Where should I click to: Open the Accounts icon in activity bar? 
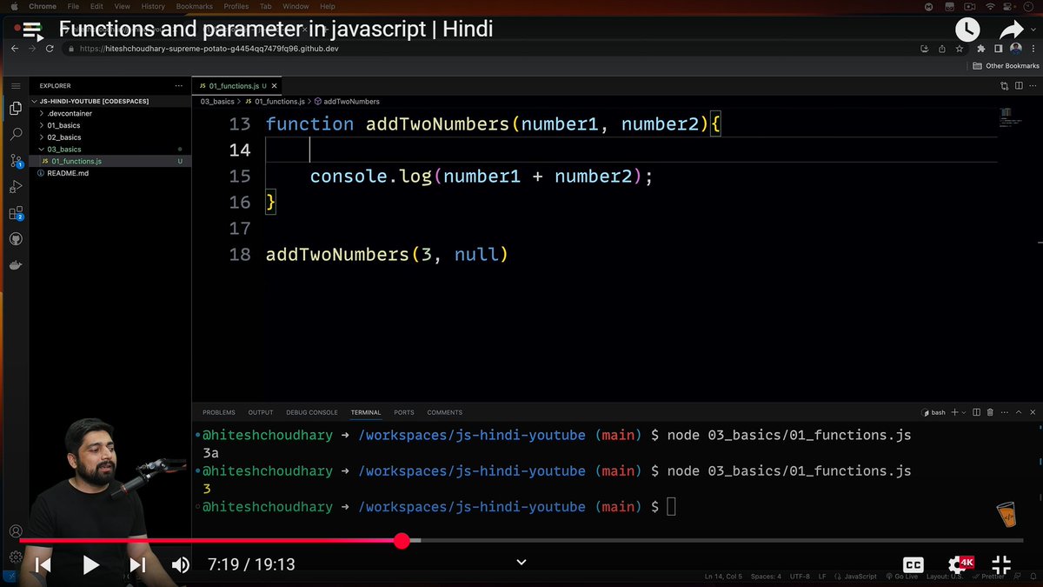point(16,531)
